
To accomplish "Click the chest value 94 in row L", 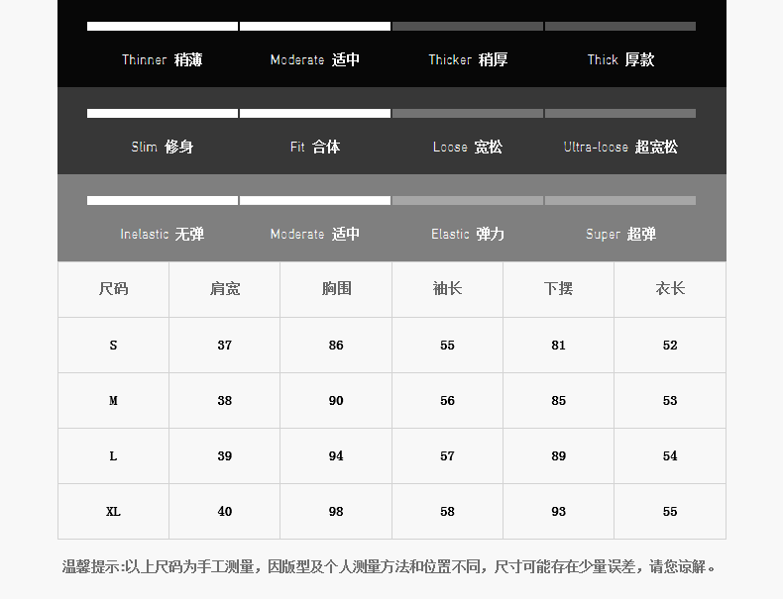I will coord(336,456).
